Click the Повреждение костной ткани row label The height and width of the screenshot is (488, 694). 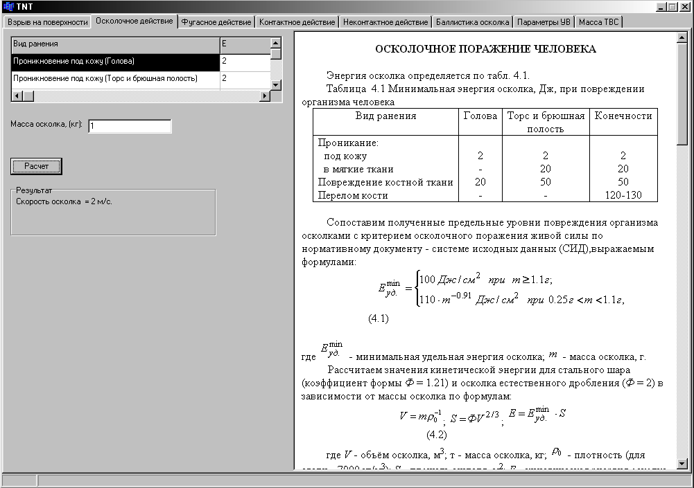[x=385, y=182]
